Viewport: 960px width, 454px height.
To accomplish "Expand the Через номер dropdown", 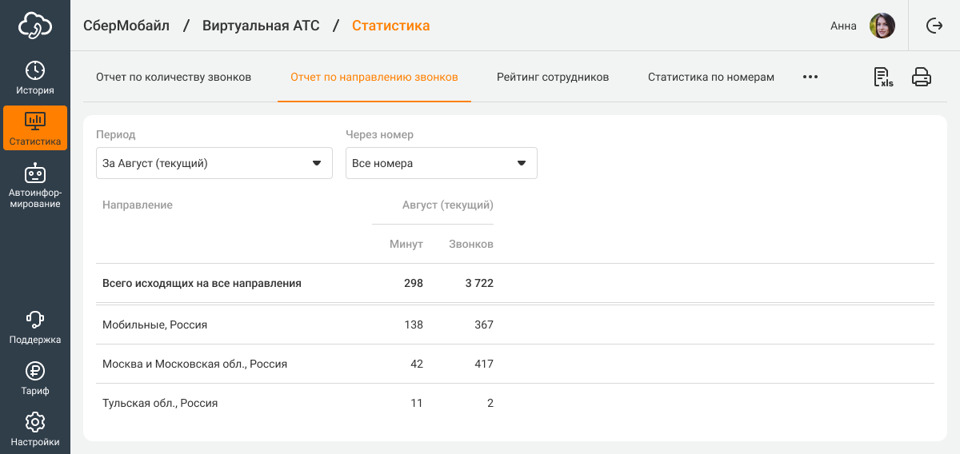I will (441, 163).
